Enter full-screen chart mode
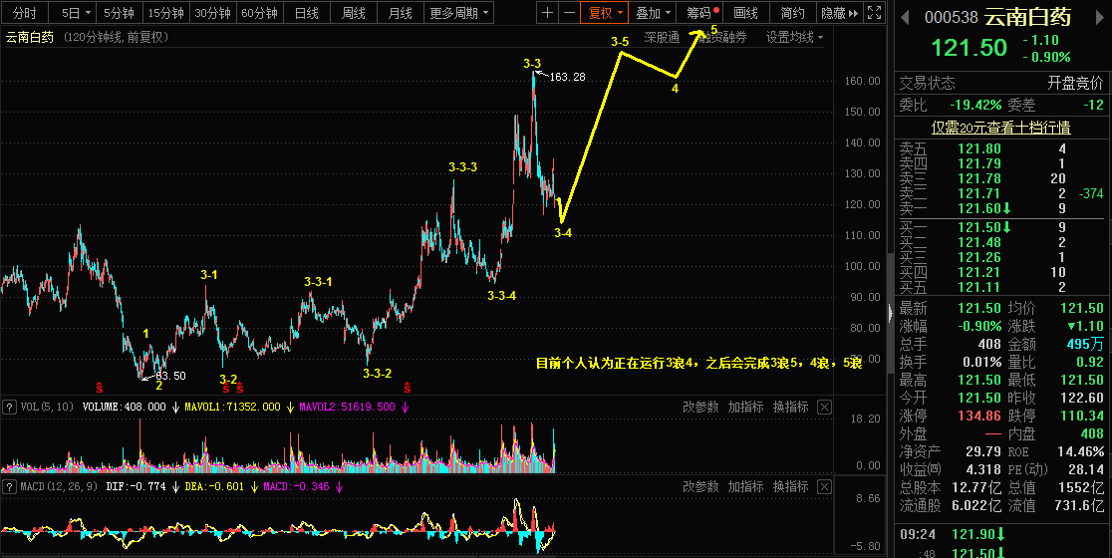 [875, 12]
